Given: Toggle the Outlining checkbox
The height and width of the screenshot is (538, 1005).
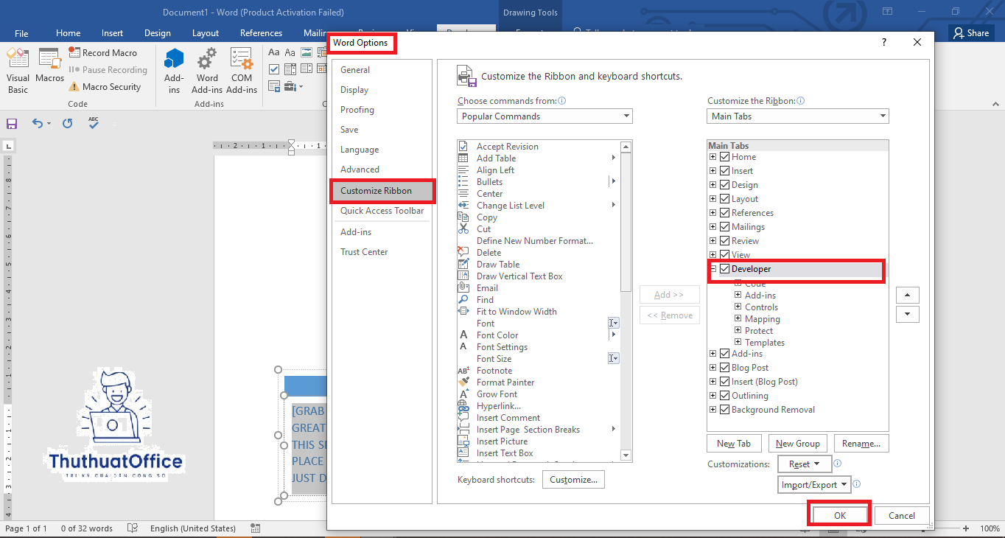Looking at the screenshot, I should (725, 396).
